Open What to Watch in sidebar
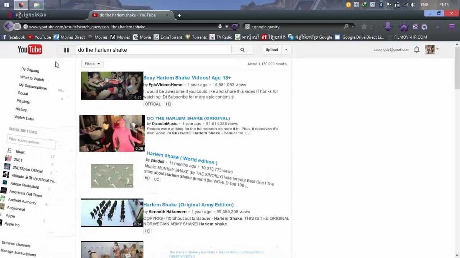 (32, 78)
